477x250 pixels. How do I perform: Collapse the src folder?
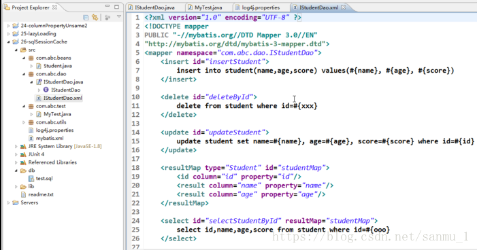click(16, 50)
